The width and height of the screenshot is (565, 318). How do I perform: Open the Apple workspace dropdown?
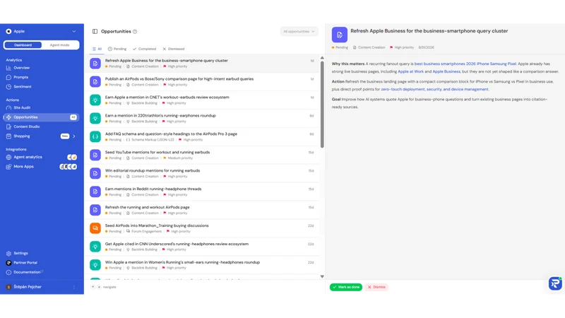click(41, 31)
